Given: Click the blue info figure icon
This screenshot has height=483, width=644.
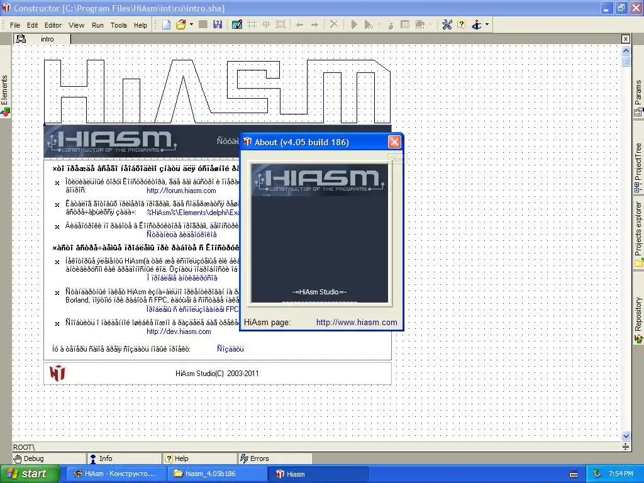Looking at the screenshot, I should pos(477,25).
